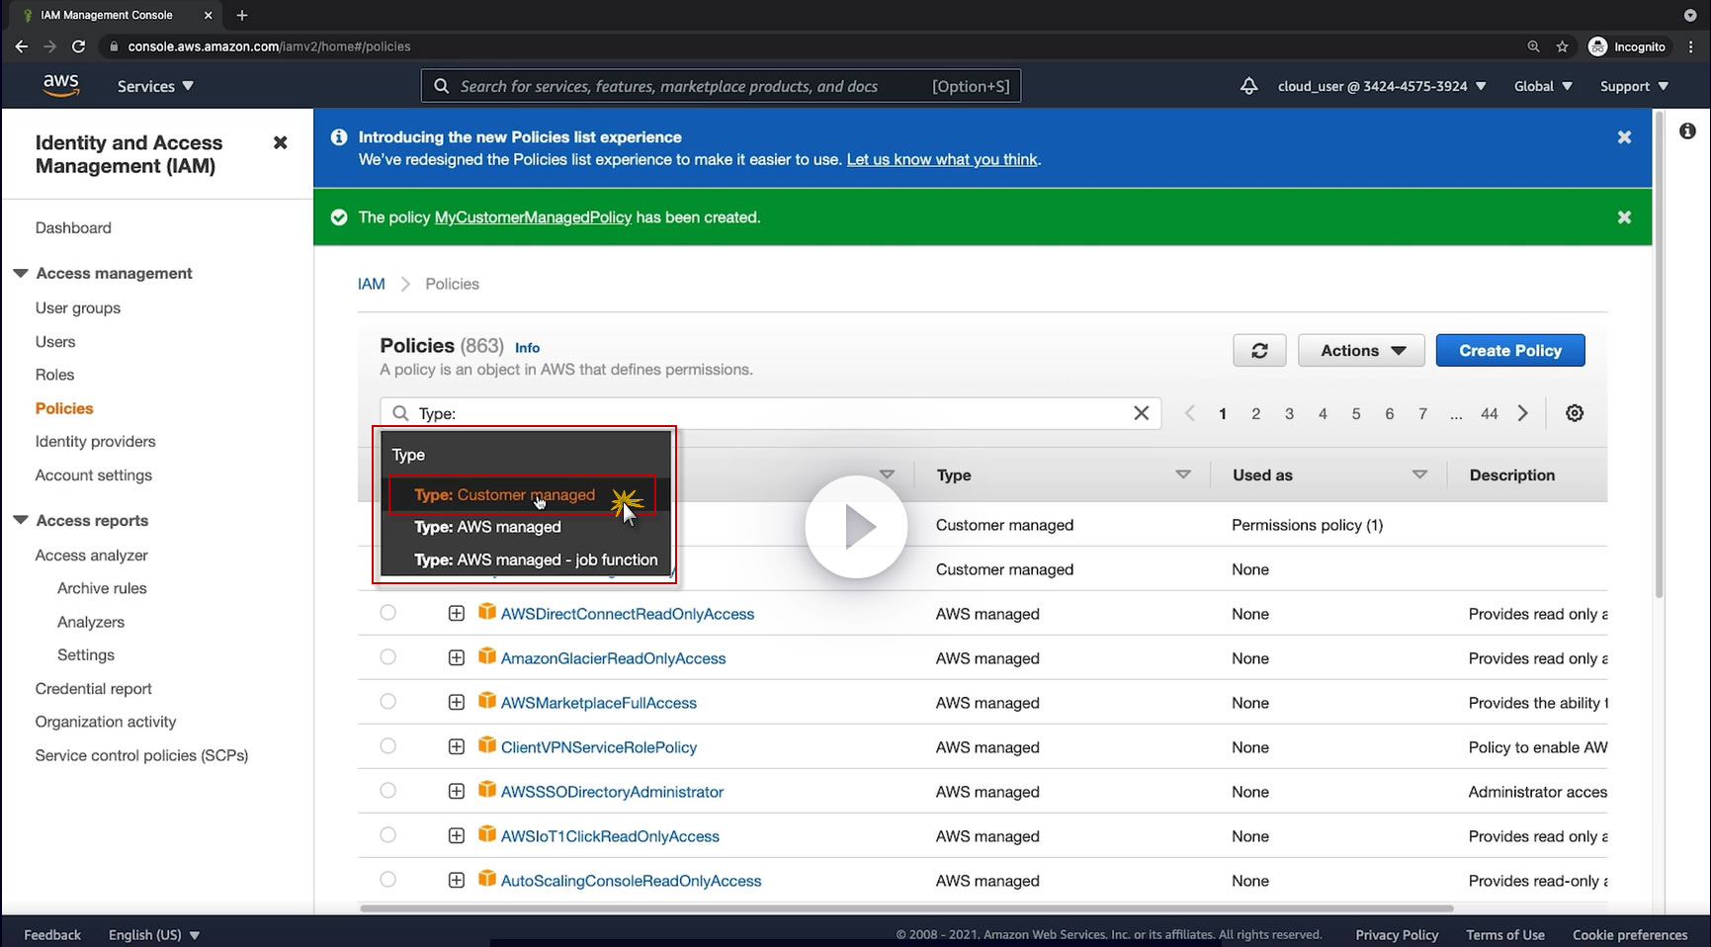Open Roles in the IAM sidebar
The image size is (1711, 947).
pyautogui.click(x=55, y=375)
